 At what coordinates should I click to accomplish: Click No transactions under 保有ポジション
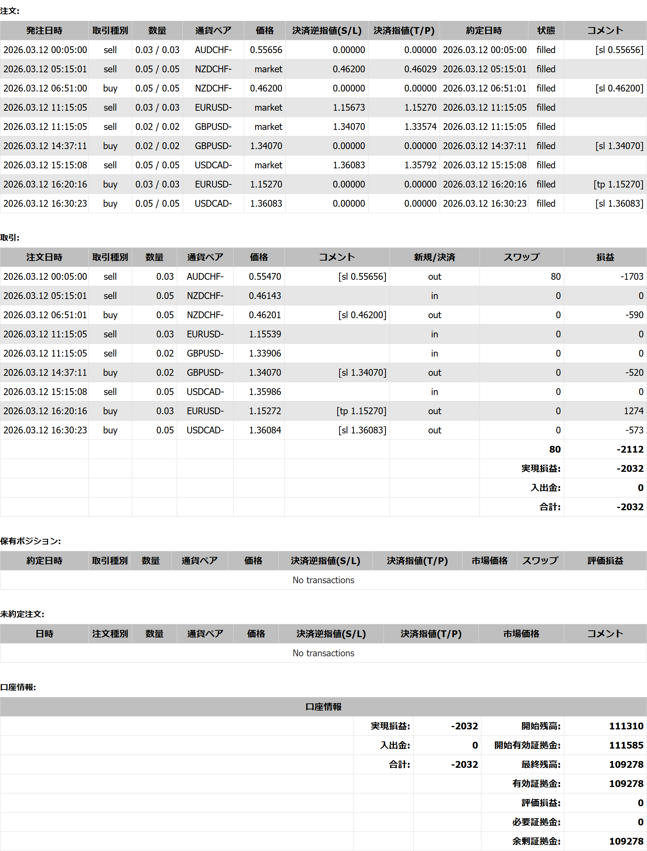pyautogui.click(x=323, y=580)
